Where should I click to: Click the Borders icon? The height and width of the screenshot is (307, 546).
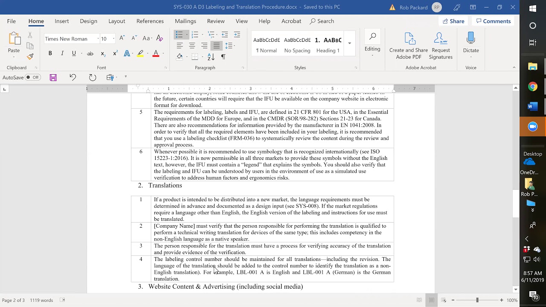(x=195, y=57)
